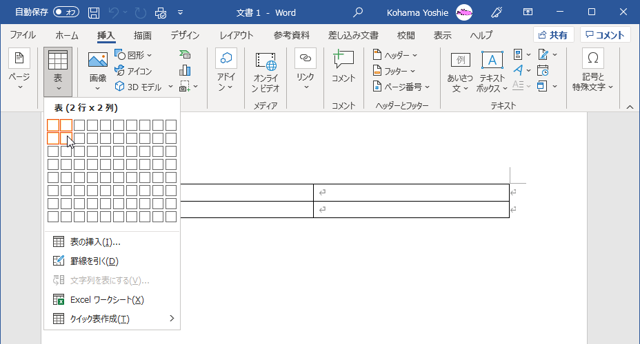Image resolution: width=640 pixels, height=344 pixels.
Task: Insert a chart using the bar-chart icon
Action: click(185, 70)
